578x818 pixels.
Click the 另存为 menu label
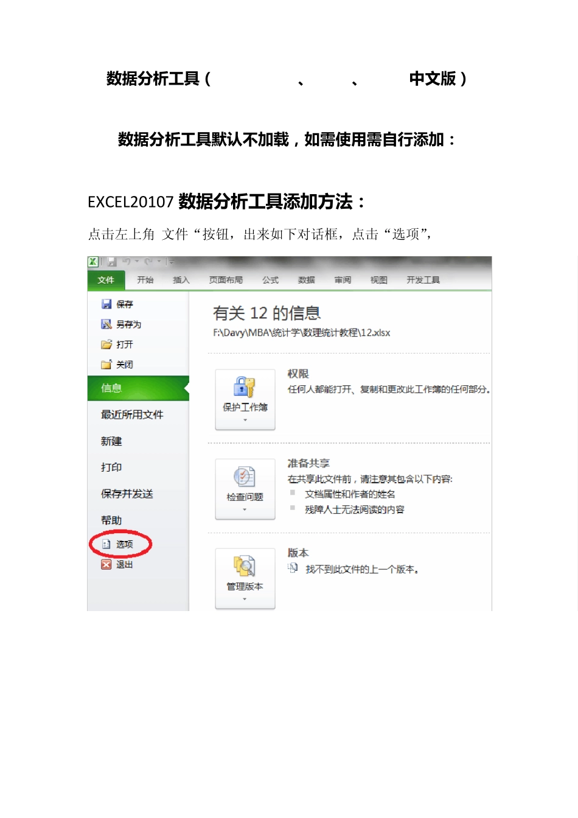(x=128, y=324)
